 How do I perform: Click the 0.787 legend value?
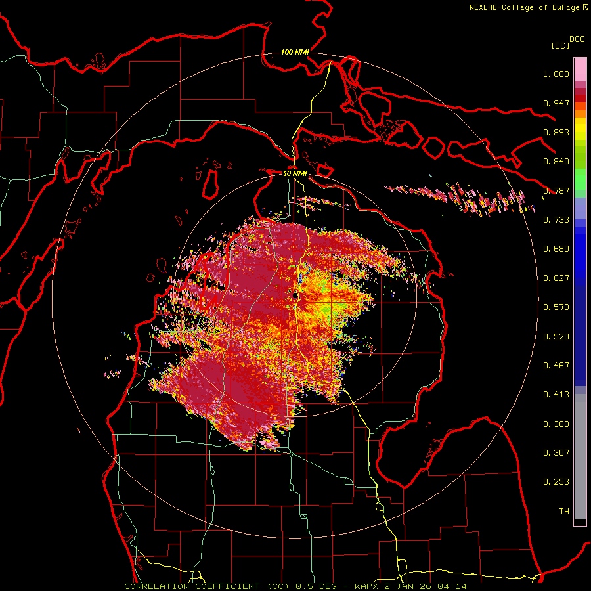click(x=556, y=190)
